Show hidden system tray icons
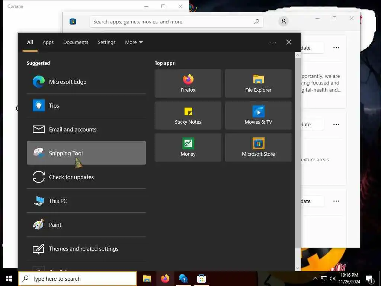 (x=315, y=279)
